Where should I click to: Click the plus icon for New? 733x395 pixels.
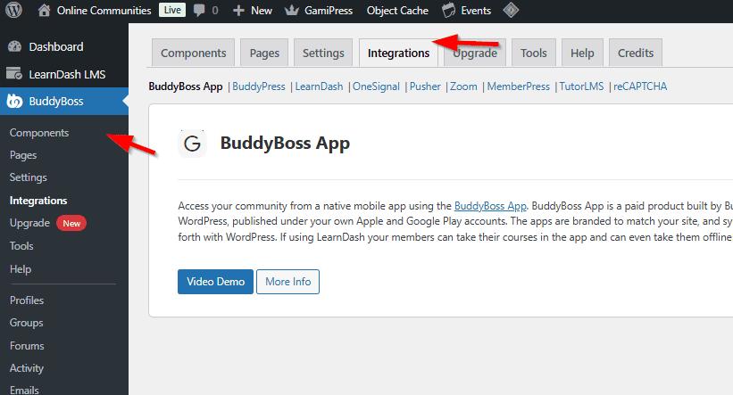tap(238, 11)
